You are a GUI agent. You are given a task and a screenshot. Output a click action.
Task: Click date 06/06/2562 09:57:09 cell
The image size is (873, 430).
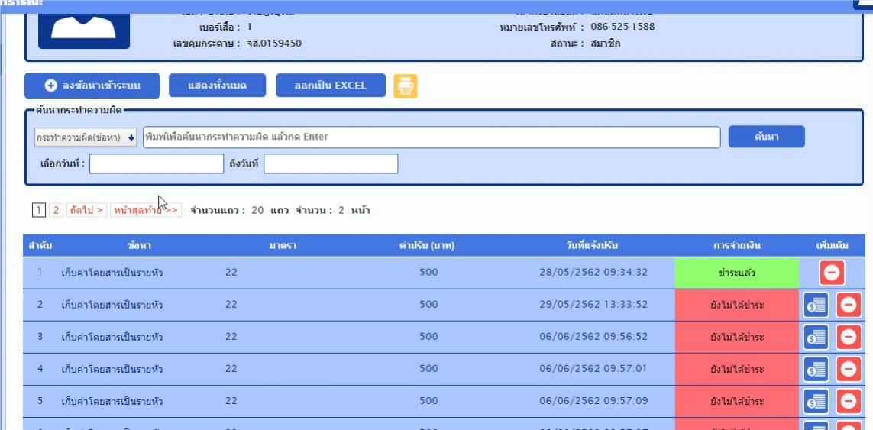[593, 401]
